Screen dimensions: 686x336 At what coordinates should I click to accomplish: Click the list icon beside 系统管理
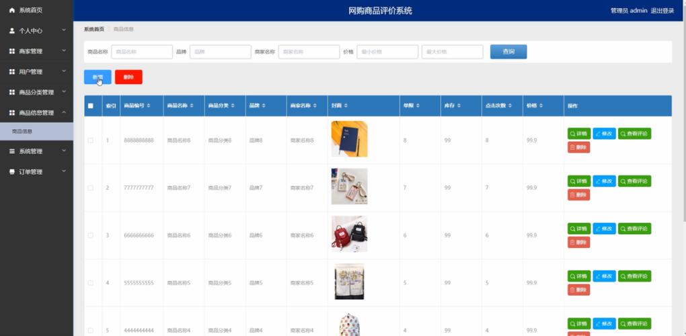12,152
